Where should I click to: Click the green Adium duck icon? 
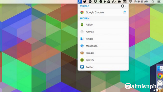[82, 25]
